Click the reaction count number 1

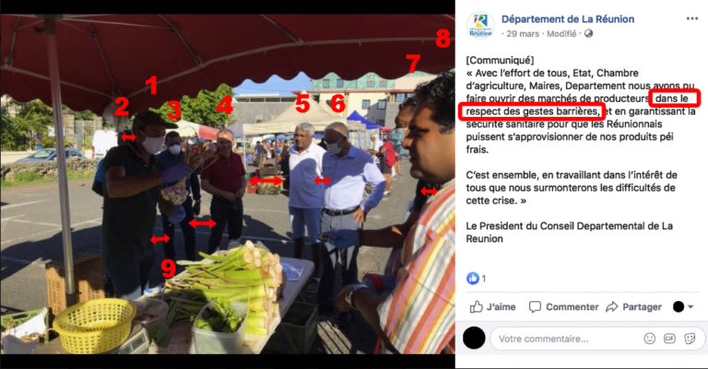coord(484,279)
